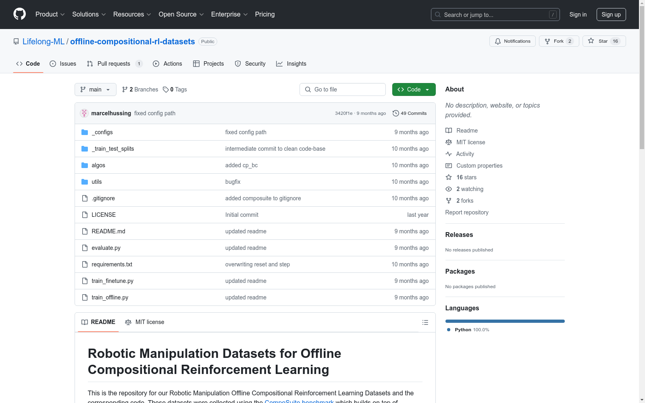Click the Readme book icon in About
This screenshot has height=403, width=645.
coord(449,131)
